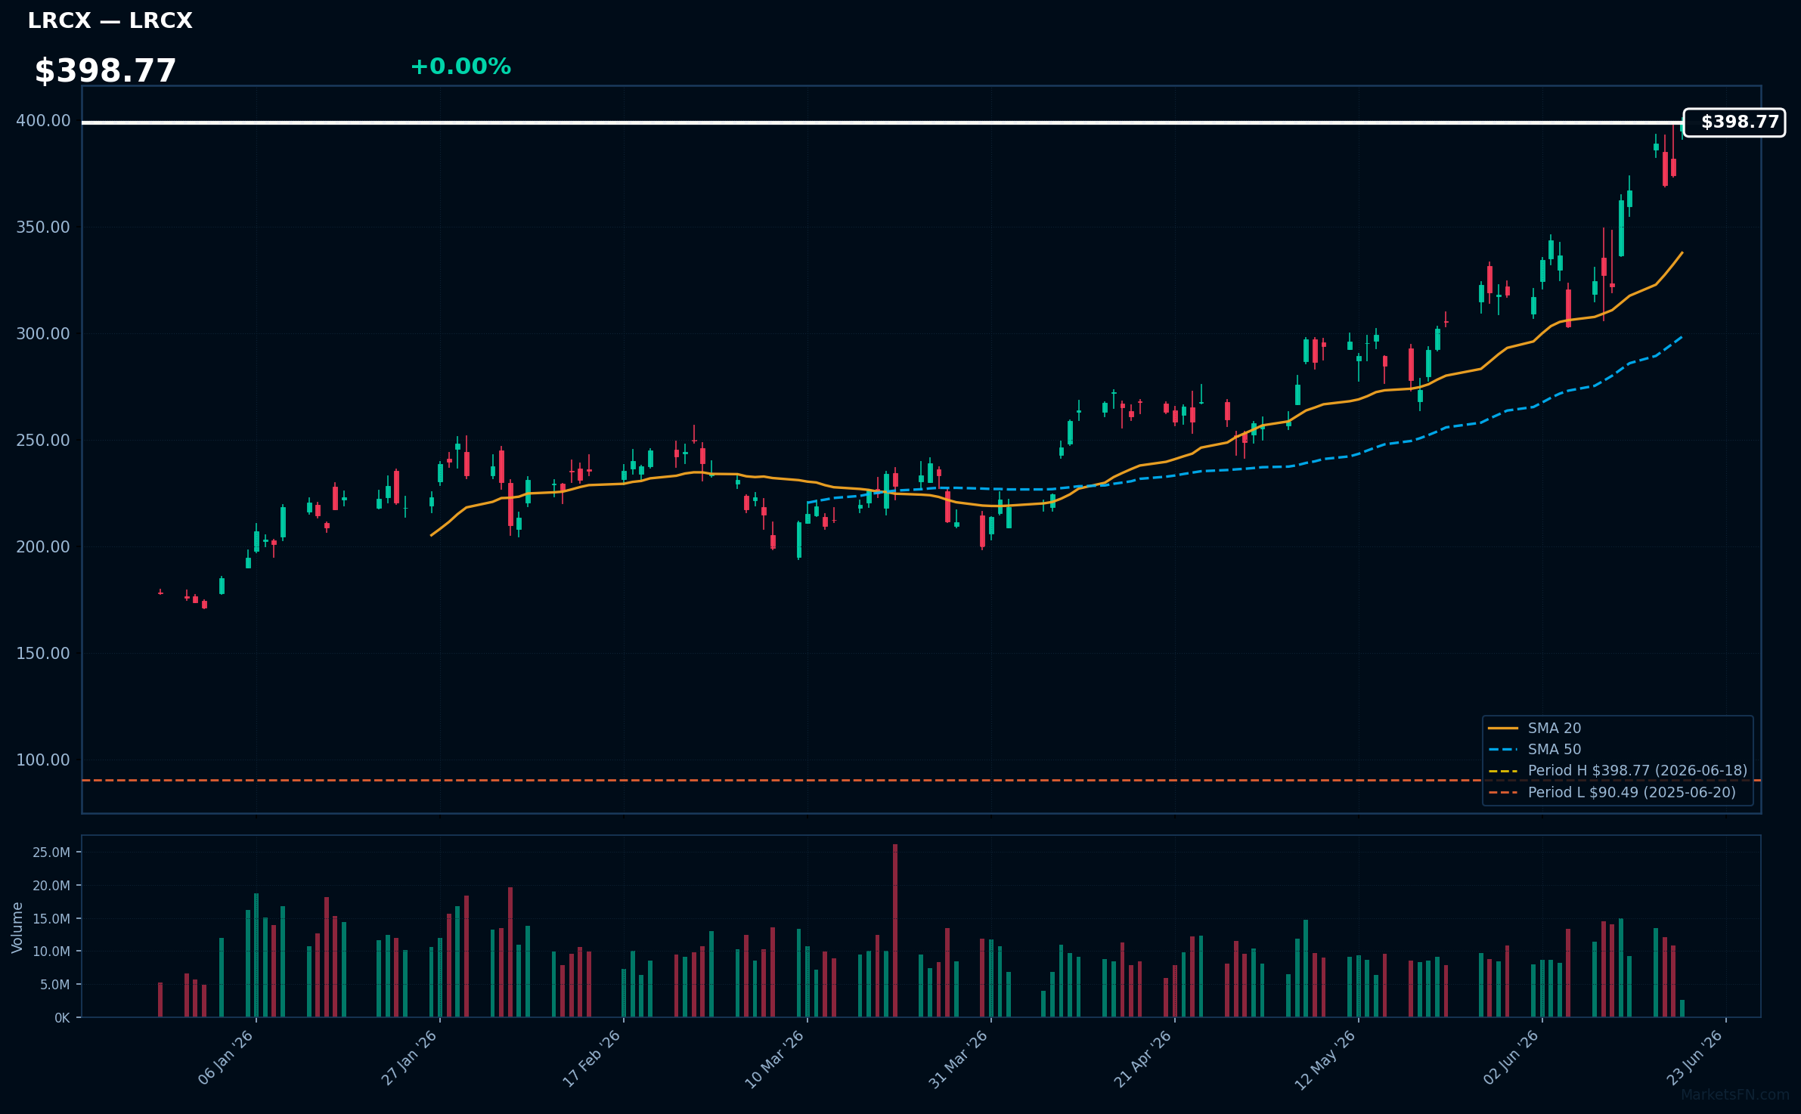
Task: Click the 200.00 price axis label
Action: (43, 547)
